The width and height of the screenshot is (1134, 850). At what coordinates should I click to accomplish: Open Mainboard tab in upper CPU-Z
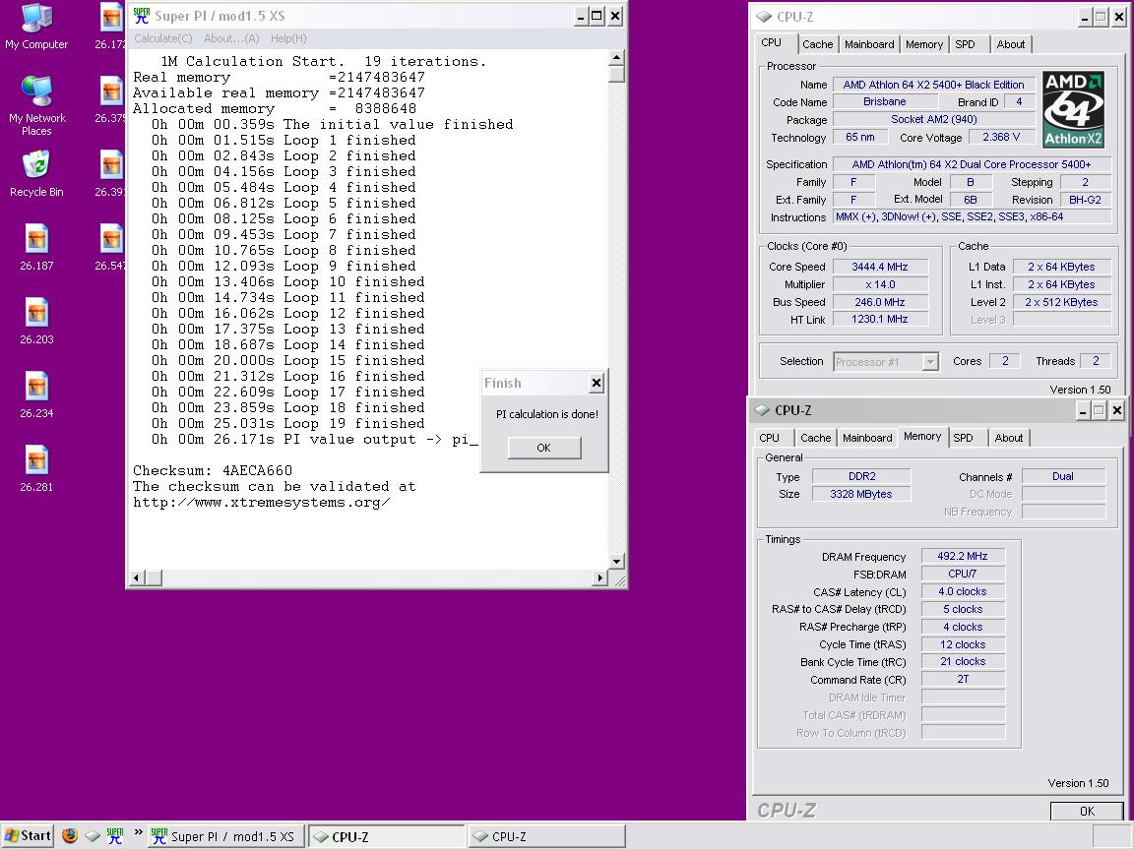click(869, 44)
